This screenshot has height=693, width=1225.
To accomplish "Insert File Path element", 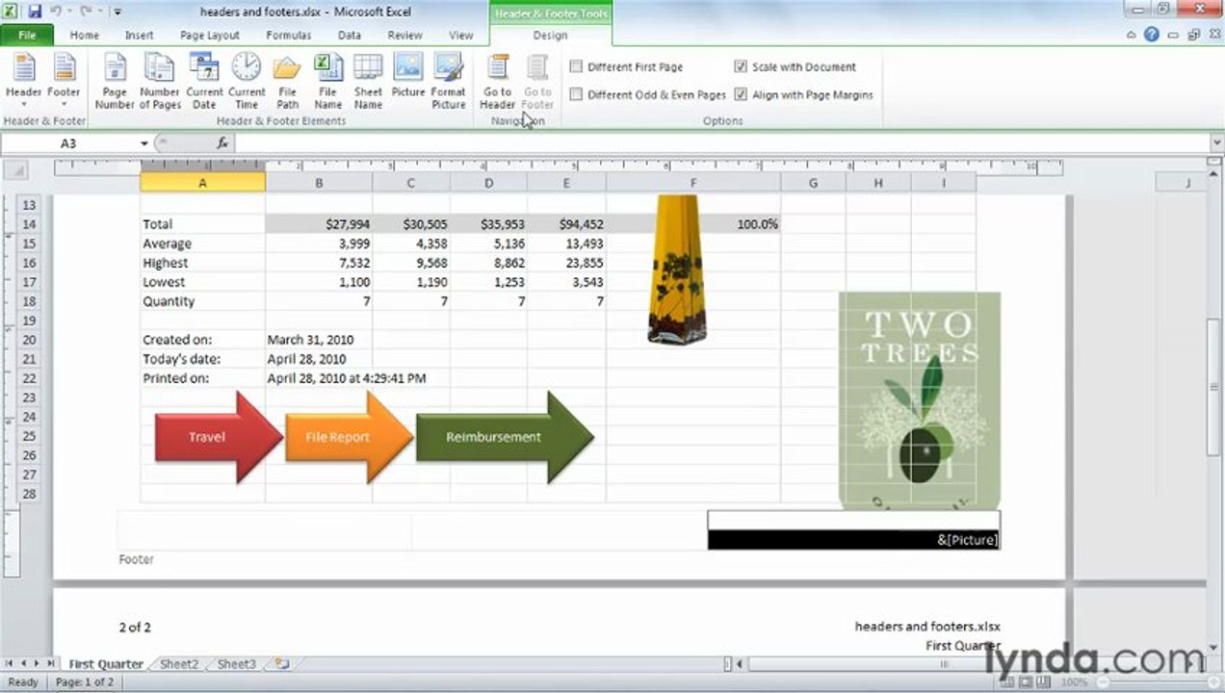I will 287,81.
